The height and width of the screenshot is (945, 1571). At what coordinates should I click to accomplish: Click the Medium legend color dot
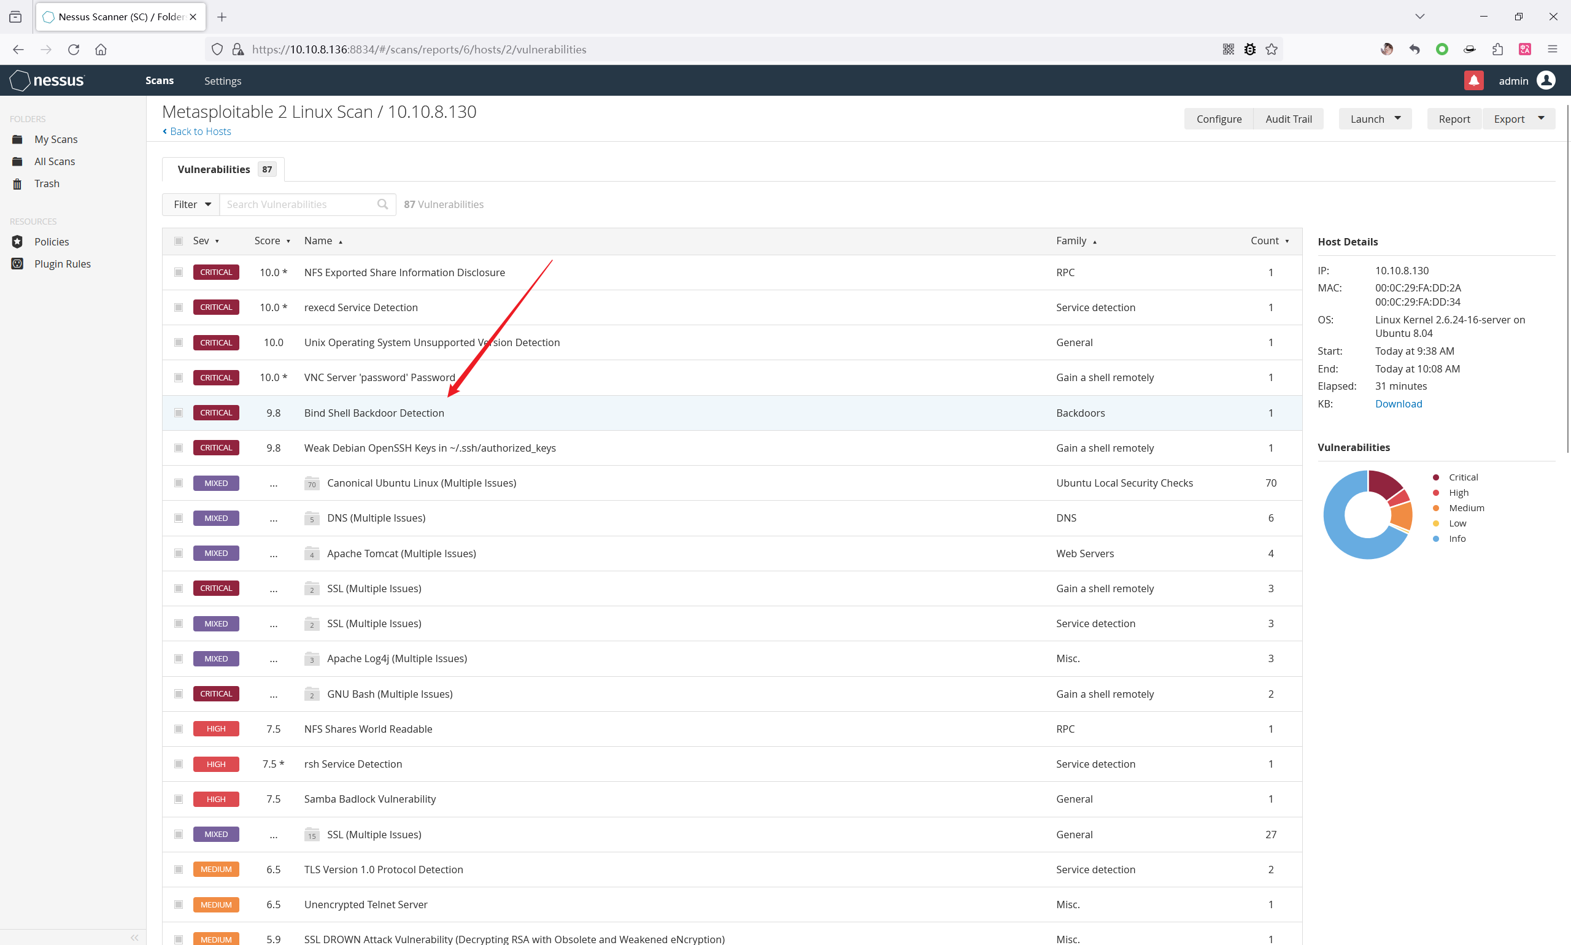[x=1436, y=508]
